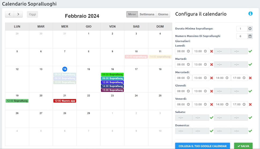Viewport: 260px width, 149px height.
Task: Enable first Sabato time slot green check
Action: 211,117
